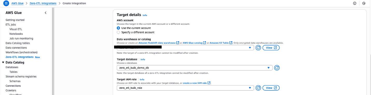371x95 pixels.
Task: Click Info link next to Target database
Action: pyautogui.click(x=143, y=59)
